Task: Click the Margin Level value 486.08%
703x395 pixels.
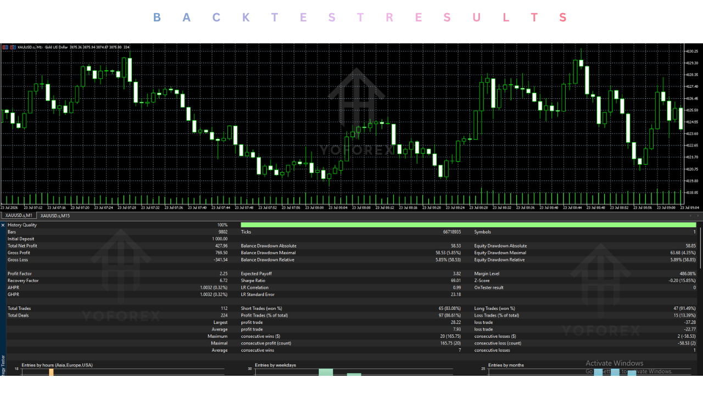Action: point(688,274)
